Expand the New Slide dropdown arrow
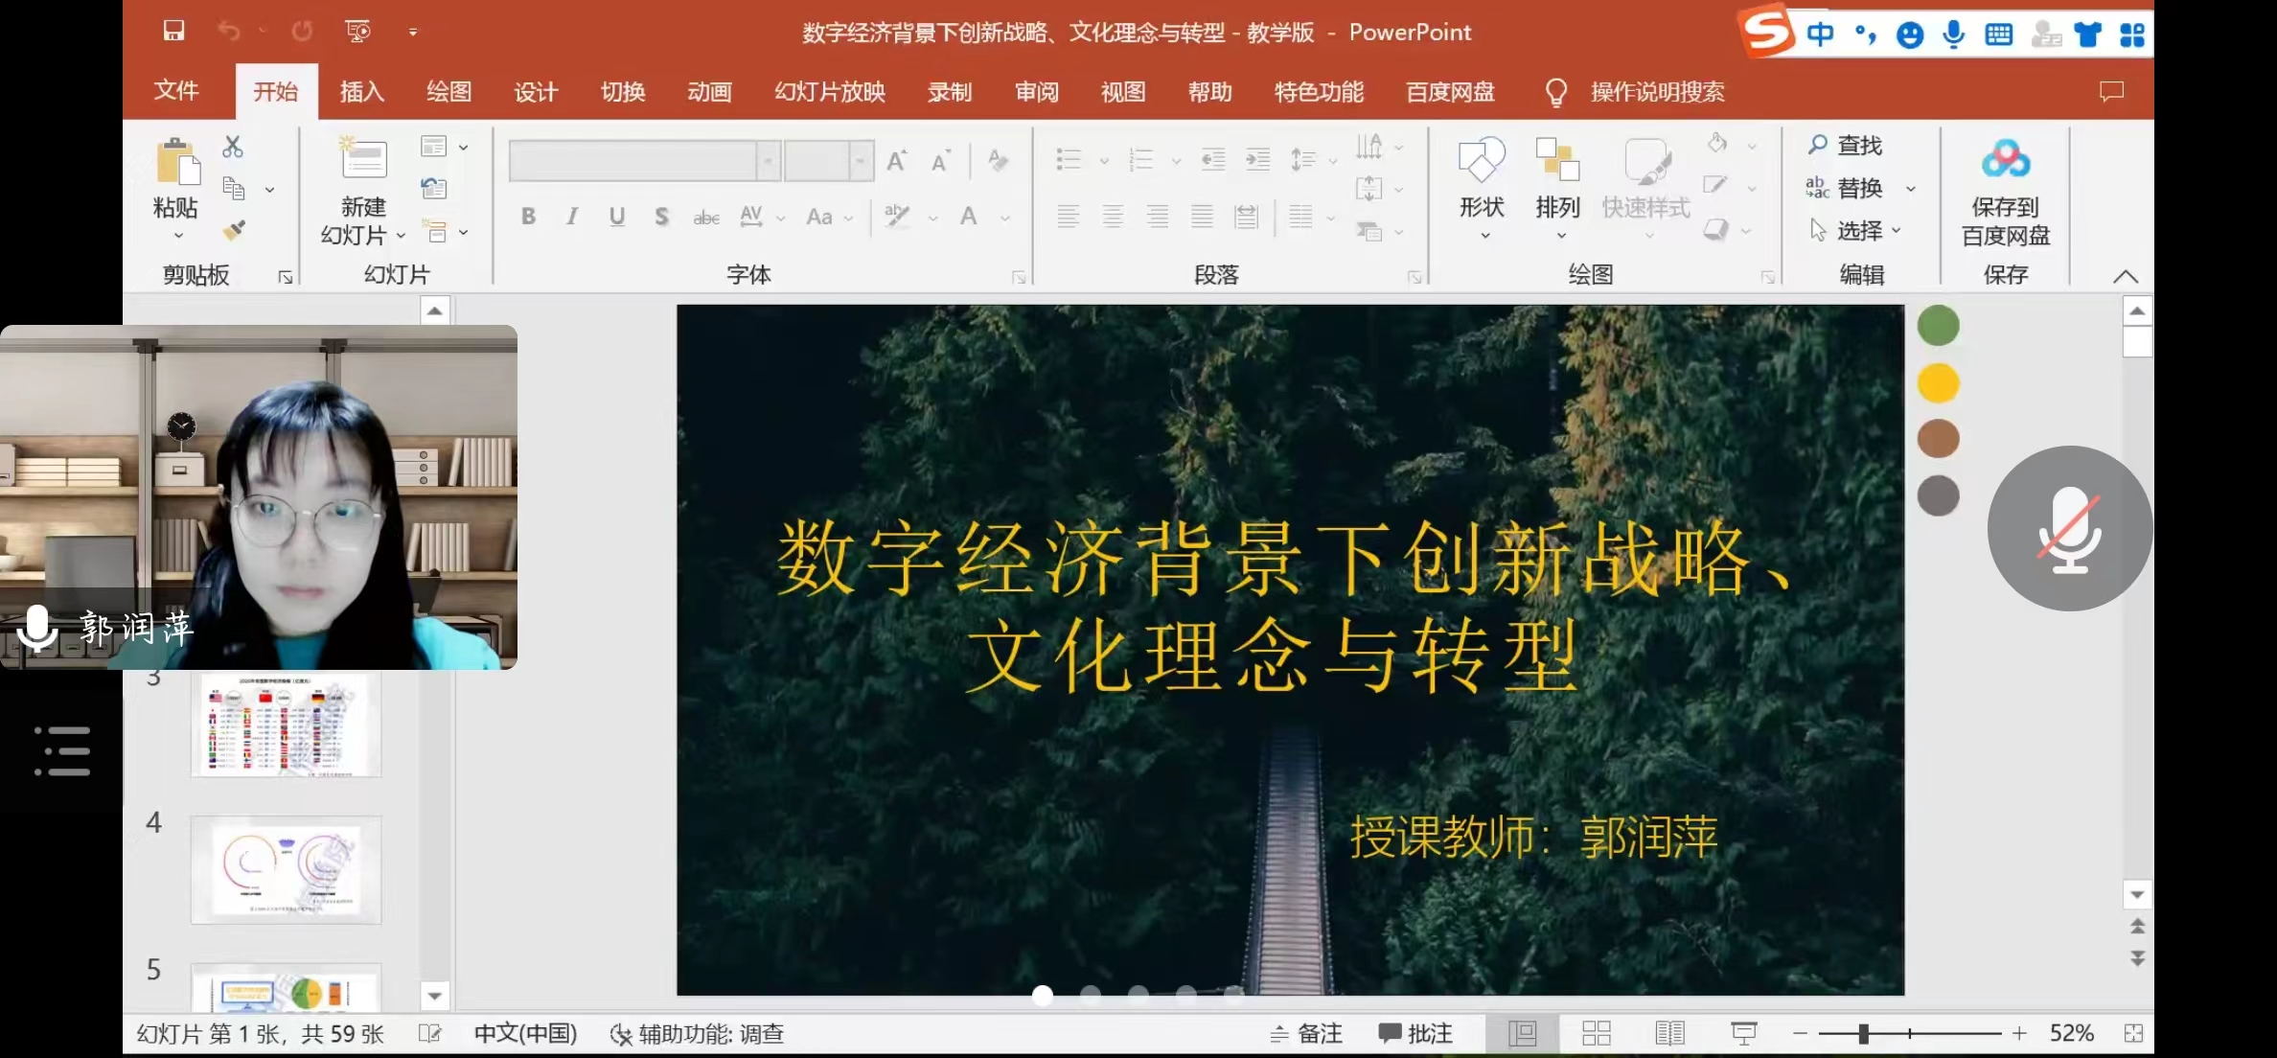Screen dimensions: 2277x1058 [401, 236]
